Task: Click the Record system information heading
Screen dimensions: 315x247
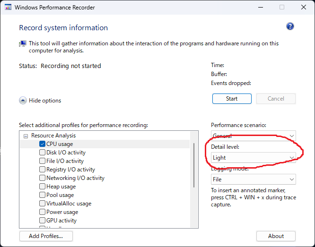Action: point(63,28)
